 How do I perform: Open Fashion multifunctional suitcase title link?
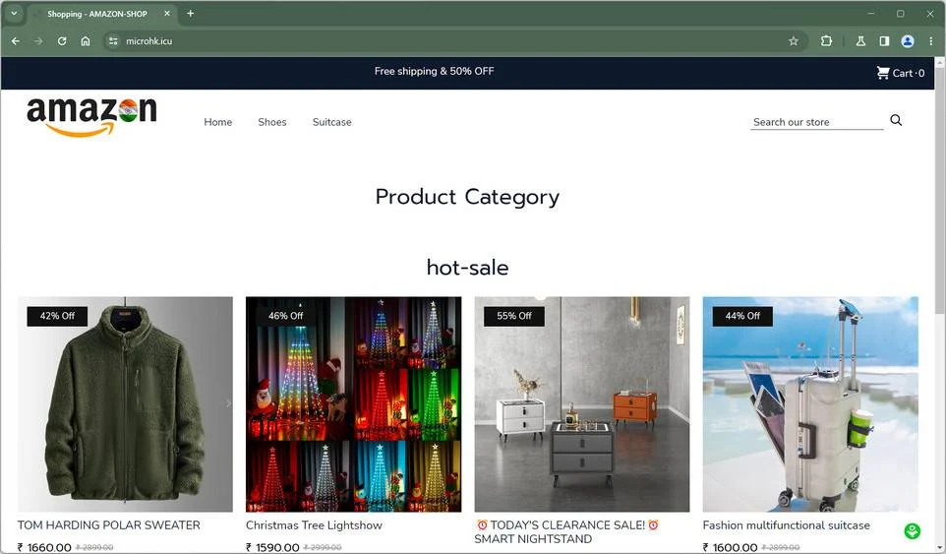pos(786,525)
